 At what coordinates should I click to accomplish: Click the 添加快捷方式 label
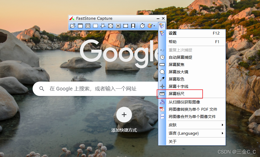[x=124, y=130]
